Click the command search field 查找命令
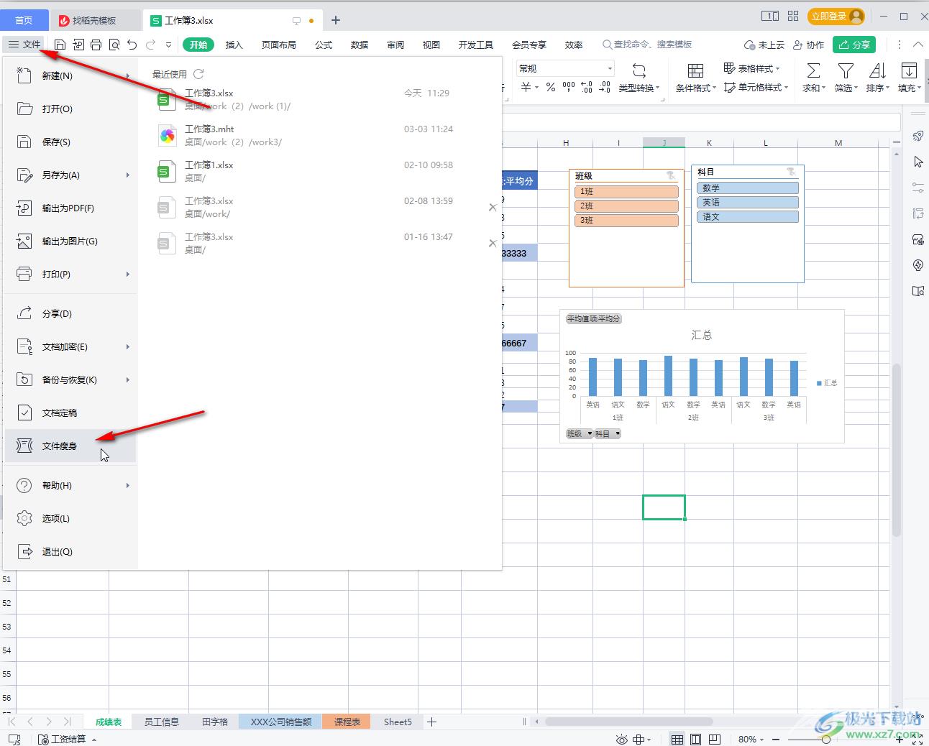 (647, 45)
